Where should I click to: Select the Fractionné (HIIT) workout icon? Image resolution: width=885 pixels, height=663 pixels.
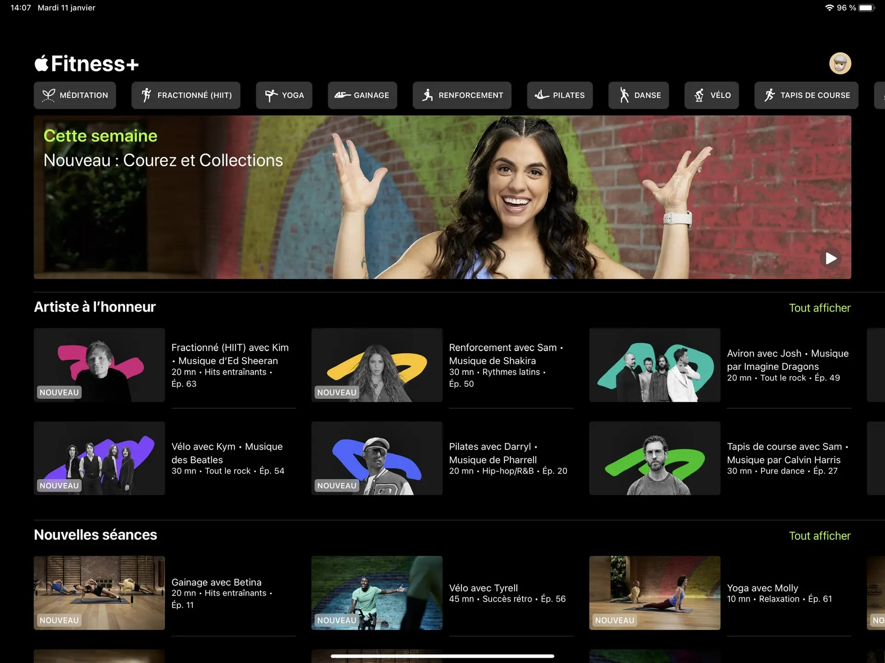tap(147, 95)
